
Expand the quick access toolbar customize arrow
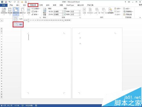[x=29, y=2]
